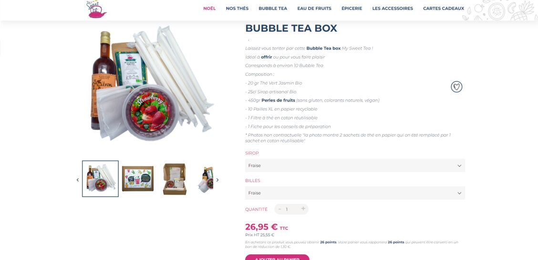Go to Cartes Cadeaux page
The height and width of the screenshot is (260, 538).
[x=444, y=9]
